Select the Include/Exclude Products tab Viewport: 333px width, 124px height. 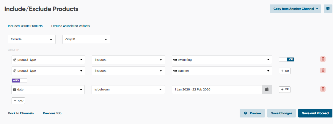click(x=25, y=26)
